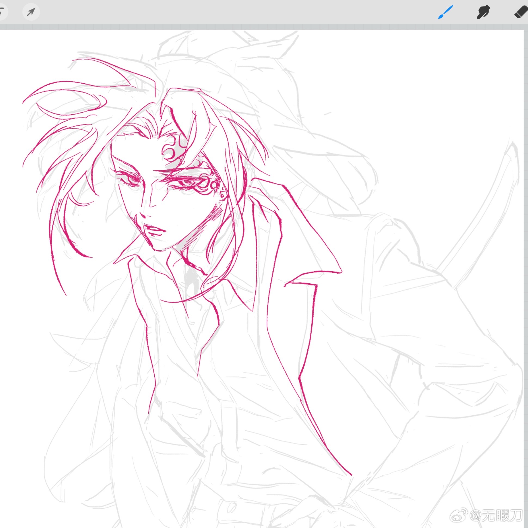The height and width of the screenshot is (528, 528).
Task: Tap the character's lips on the canvas
Action: point(154,230)
